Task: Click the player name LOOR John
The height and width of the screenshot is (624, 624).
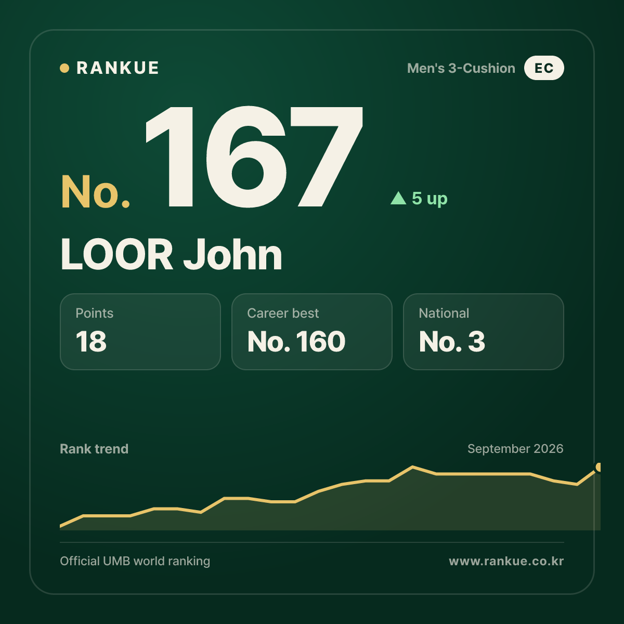Action: 171,255
